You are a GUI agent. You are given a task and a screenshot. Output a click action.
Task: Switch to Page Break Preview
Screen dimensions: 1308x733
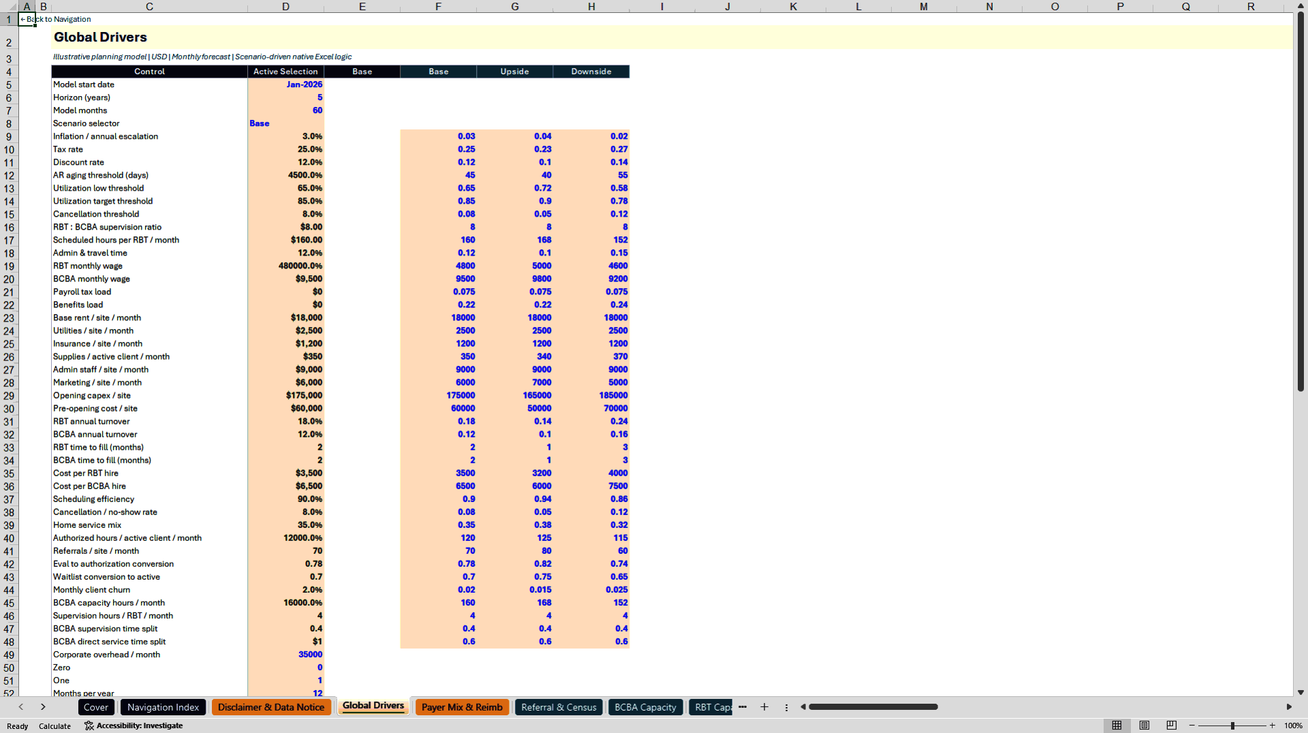coord(1172,726)
